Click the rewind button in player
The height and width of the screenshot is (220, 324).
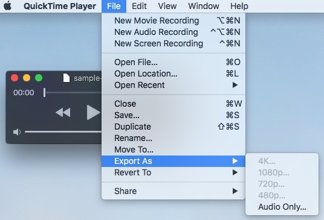click(63, 113)
